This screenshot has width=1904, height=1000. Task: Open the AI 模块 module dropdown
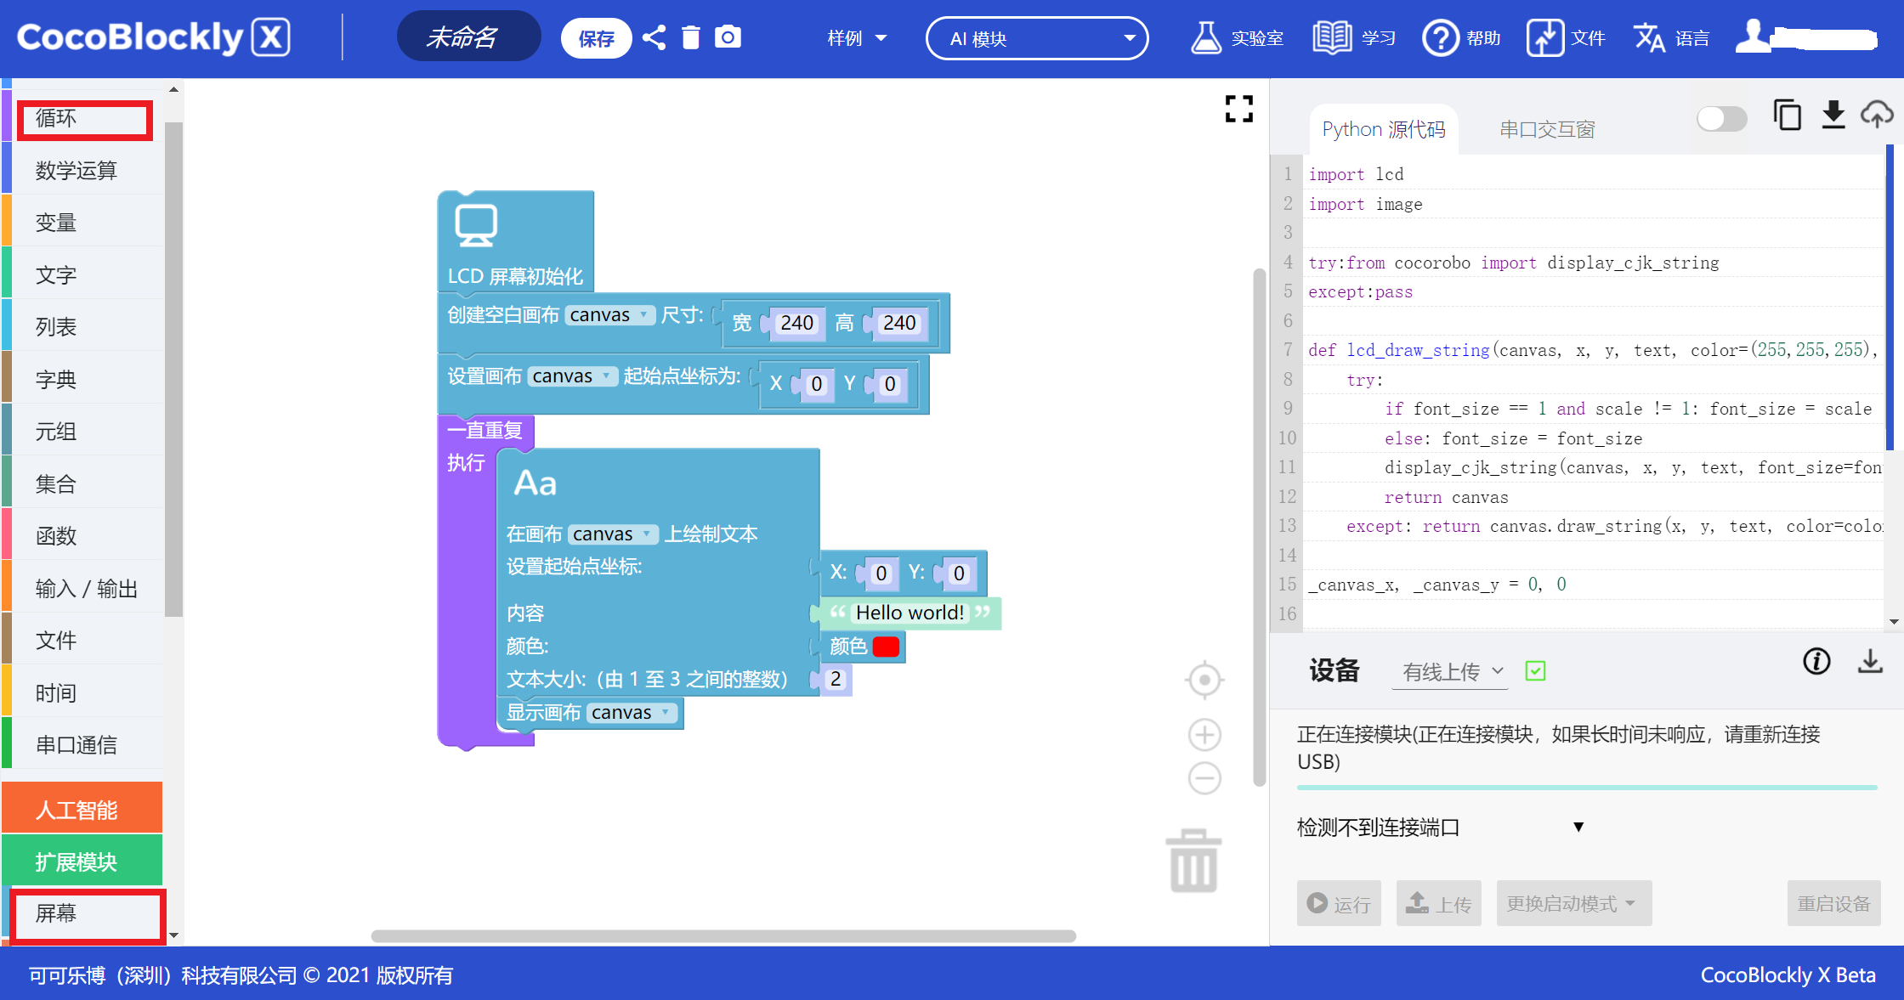click(1037, 38)
